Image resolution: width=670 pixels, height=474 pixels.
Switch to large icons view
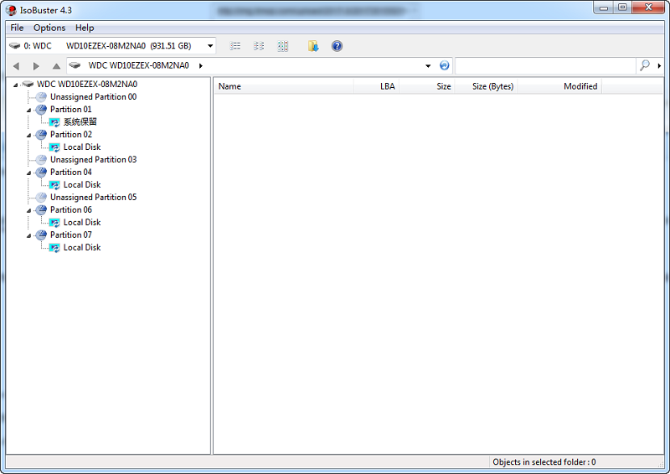tap(282, 46)
